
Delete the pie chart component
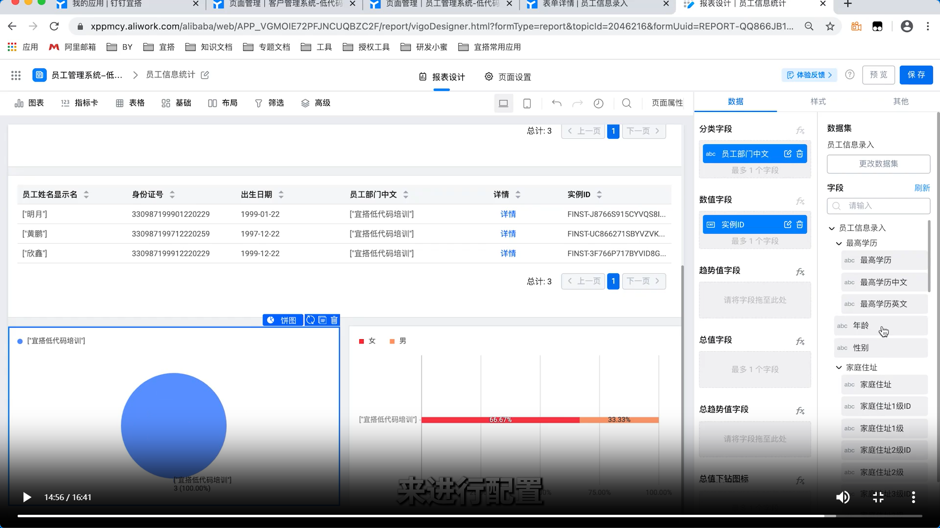pos(334,320)
